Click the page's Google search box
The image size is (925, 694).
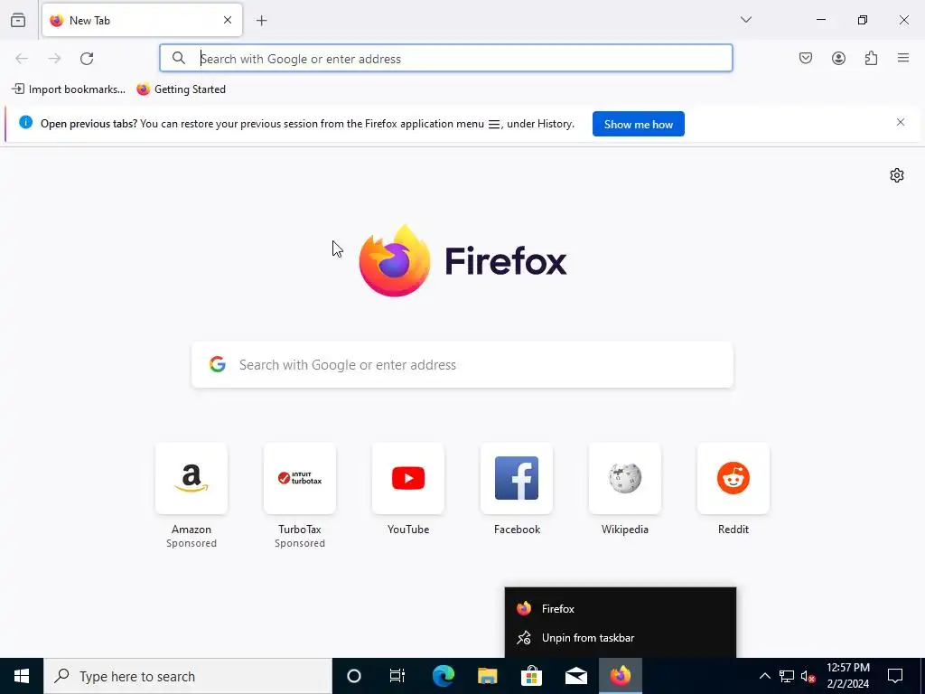[x=462, y=365]
